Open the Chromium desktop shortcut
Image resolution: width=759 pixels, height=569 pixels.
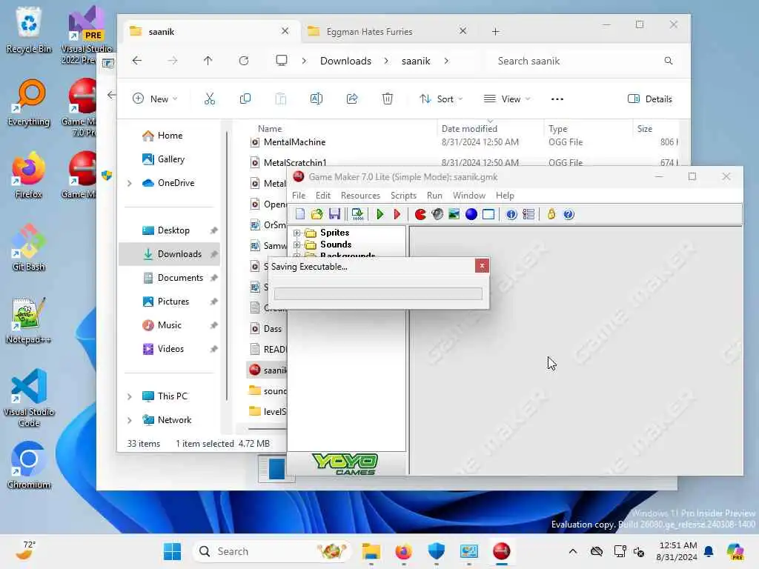(29, 466)
